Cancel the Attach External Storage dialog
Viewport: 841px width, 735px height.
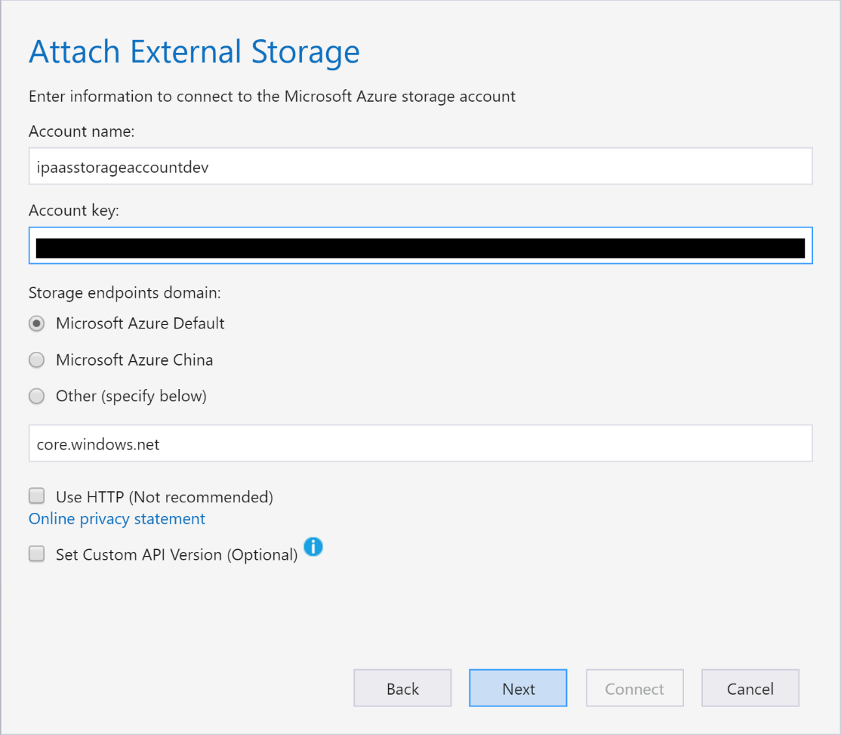(x=750, y=688)
